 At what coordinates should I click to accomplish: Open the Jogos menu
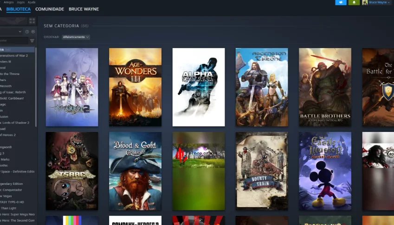(x=20, y=2)
